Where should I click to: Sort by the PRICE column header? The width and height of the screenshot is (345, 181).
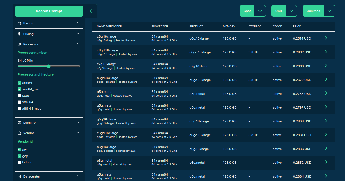tap(297, 26)
